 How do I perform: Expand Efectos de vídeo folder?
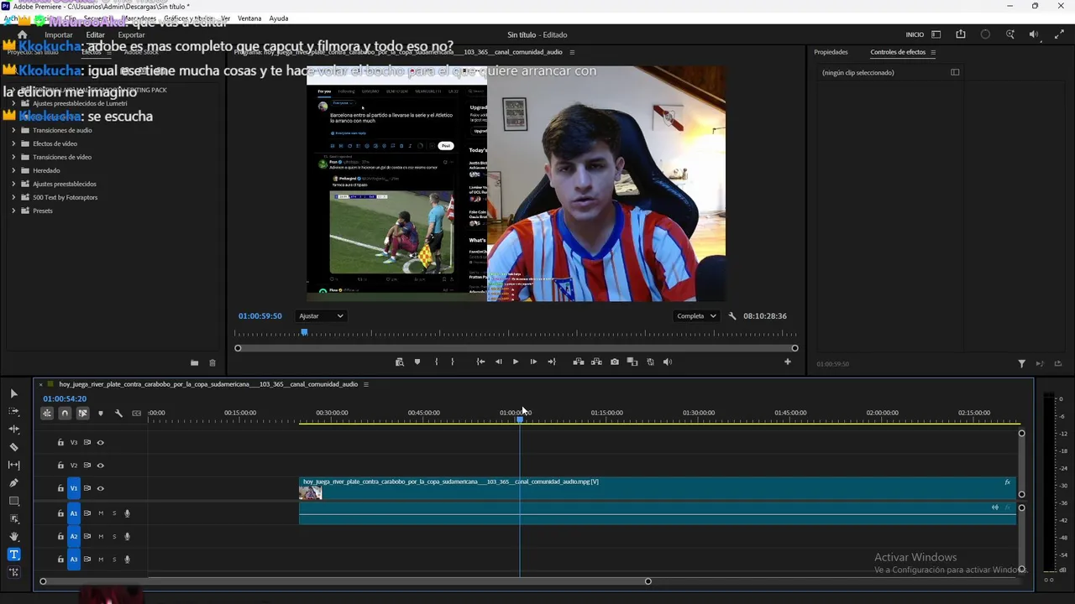coord(13,143)
